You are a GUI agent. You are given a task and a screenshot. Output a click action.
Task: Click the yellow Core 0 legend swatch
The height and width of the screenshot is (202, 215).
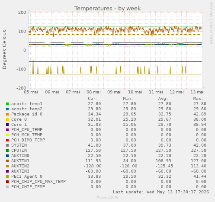(x=7, y=119)
